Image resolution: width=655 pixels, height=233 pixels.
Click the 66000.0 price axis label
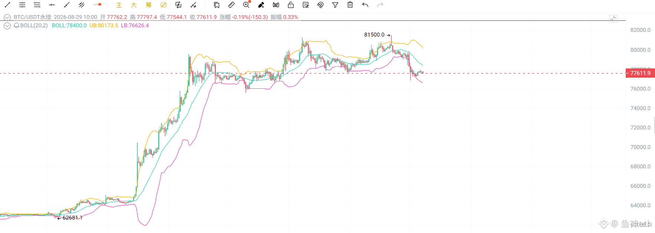(x=641, y=186)
